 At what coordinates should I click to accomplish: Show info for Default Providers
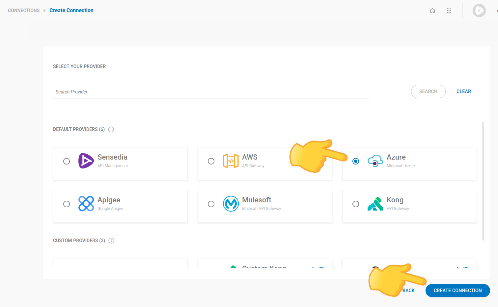point(111,129)
